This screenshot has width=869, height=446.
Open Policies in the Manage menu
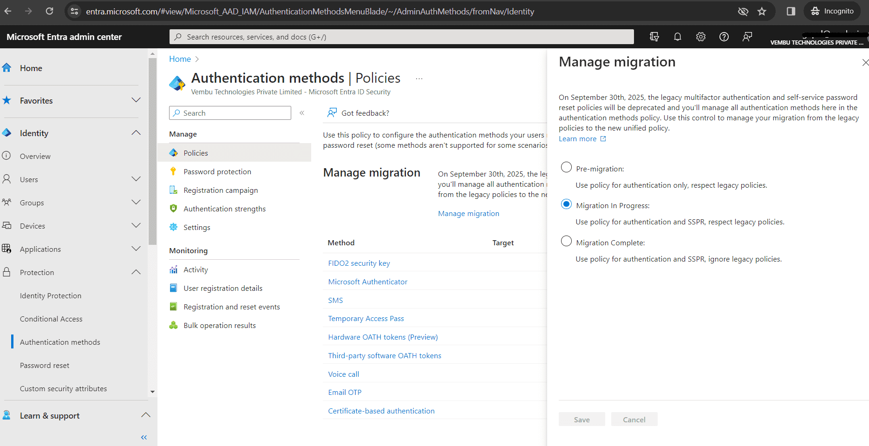pos(234,153)
